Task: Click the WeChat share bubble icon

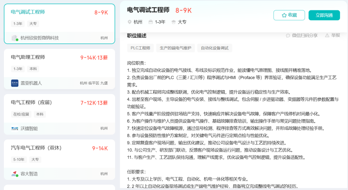Action: (288, 35)
